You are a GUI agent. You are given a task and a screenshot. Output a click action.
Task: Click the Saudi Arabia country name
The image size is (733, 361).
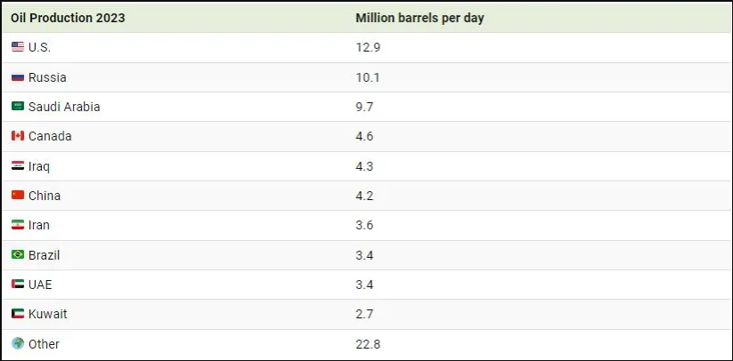(64, 107)
